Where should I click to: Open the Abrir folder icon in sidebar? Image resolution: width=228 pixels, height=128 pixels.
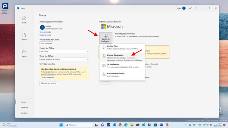24,52
